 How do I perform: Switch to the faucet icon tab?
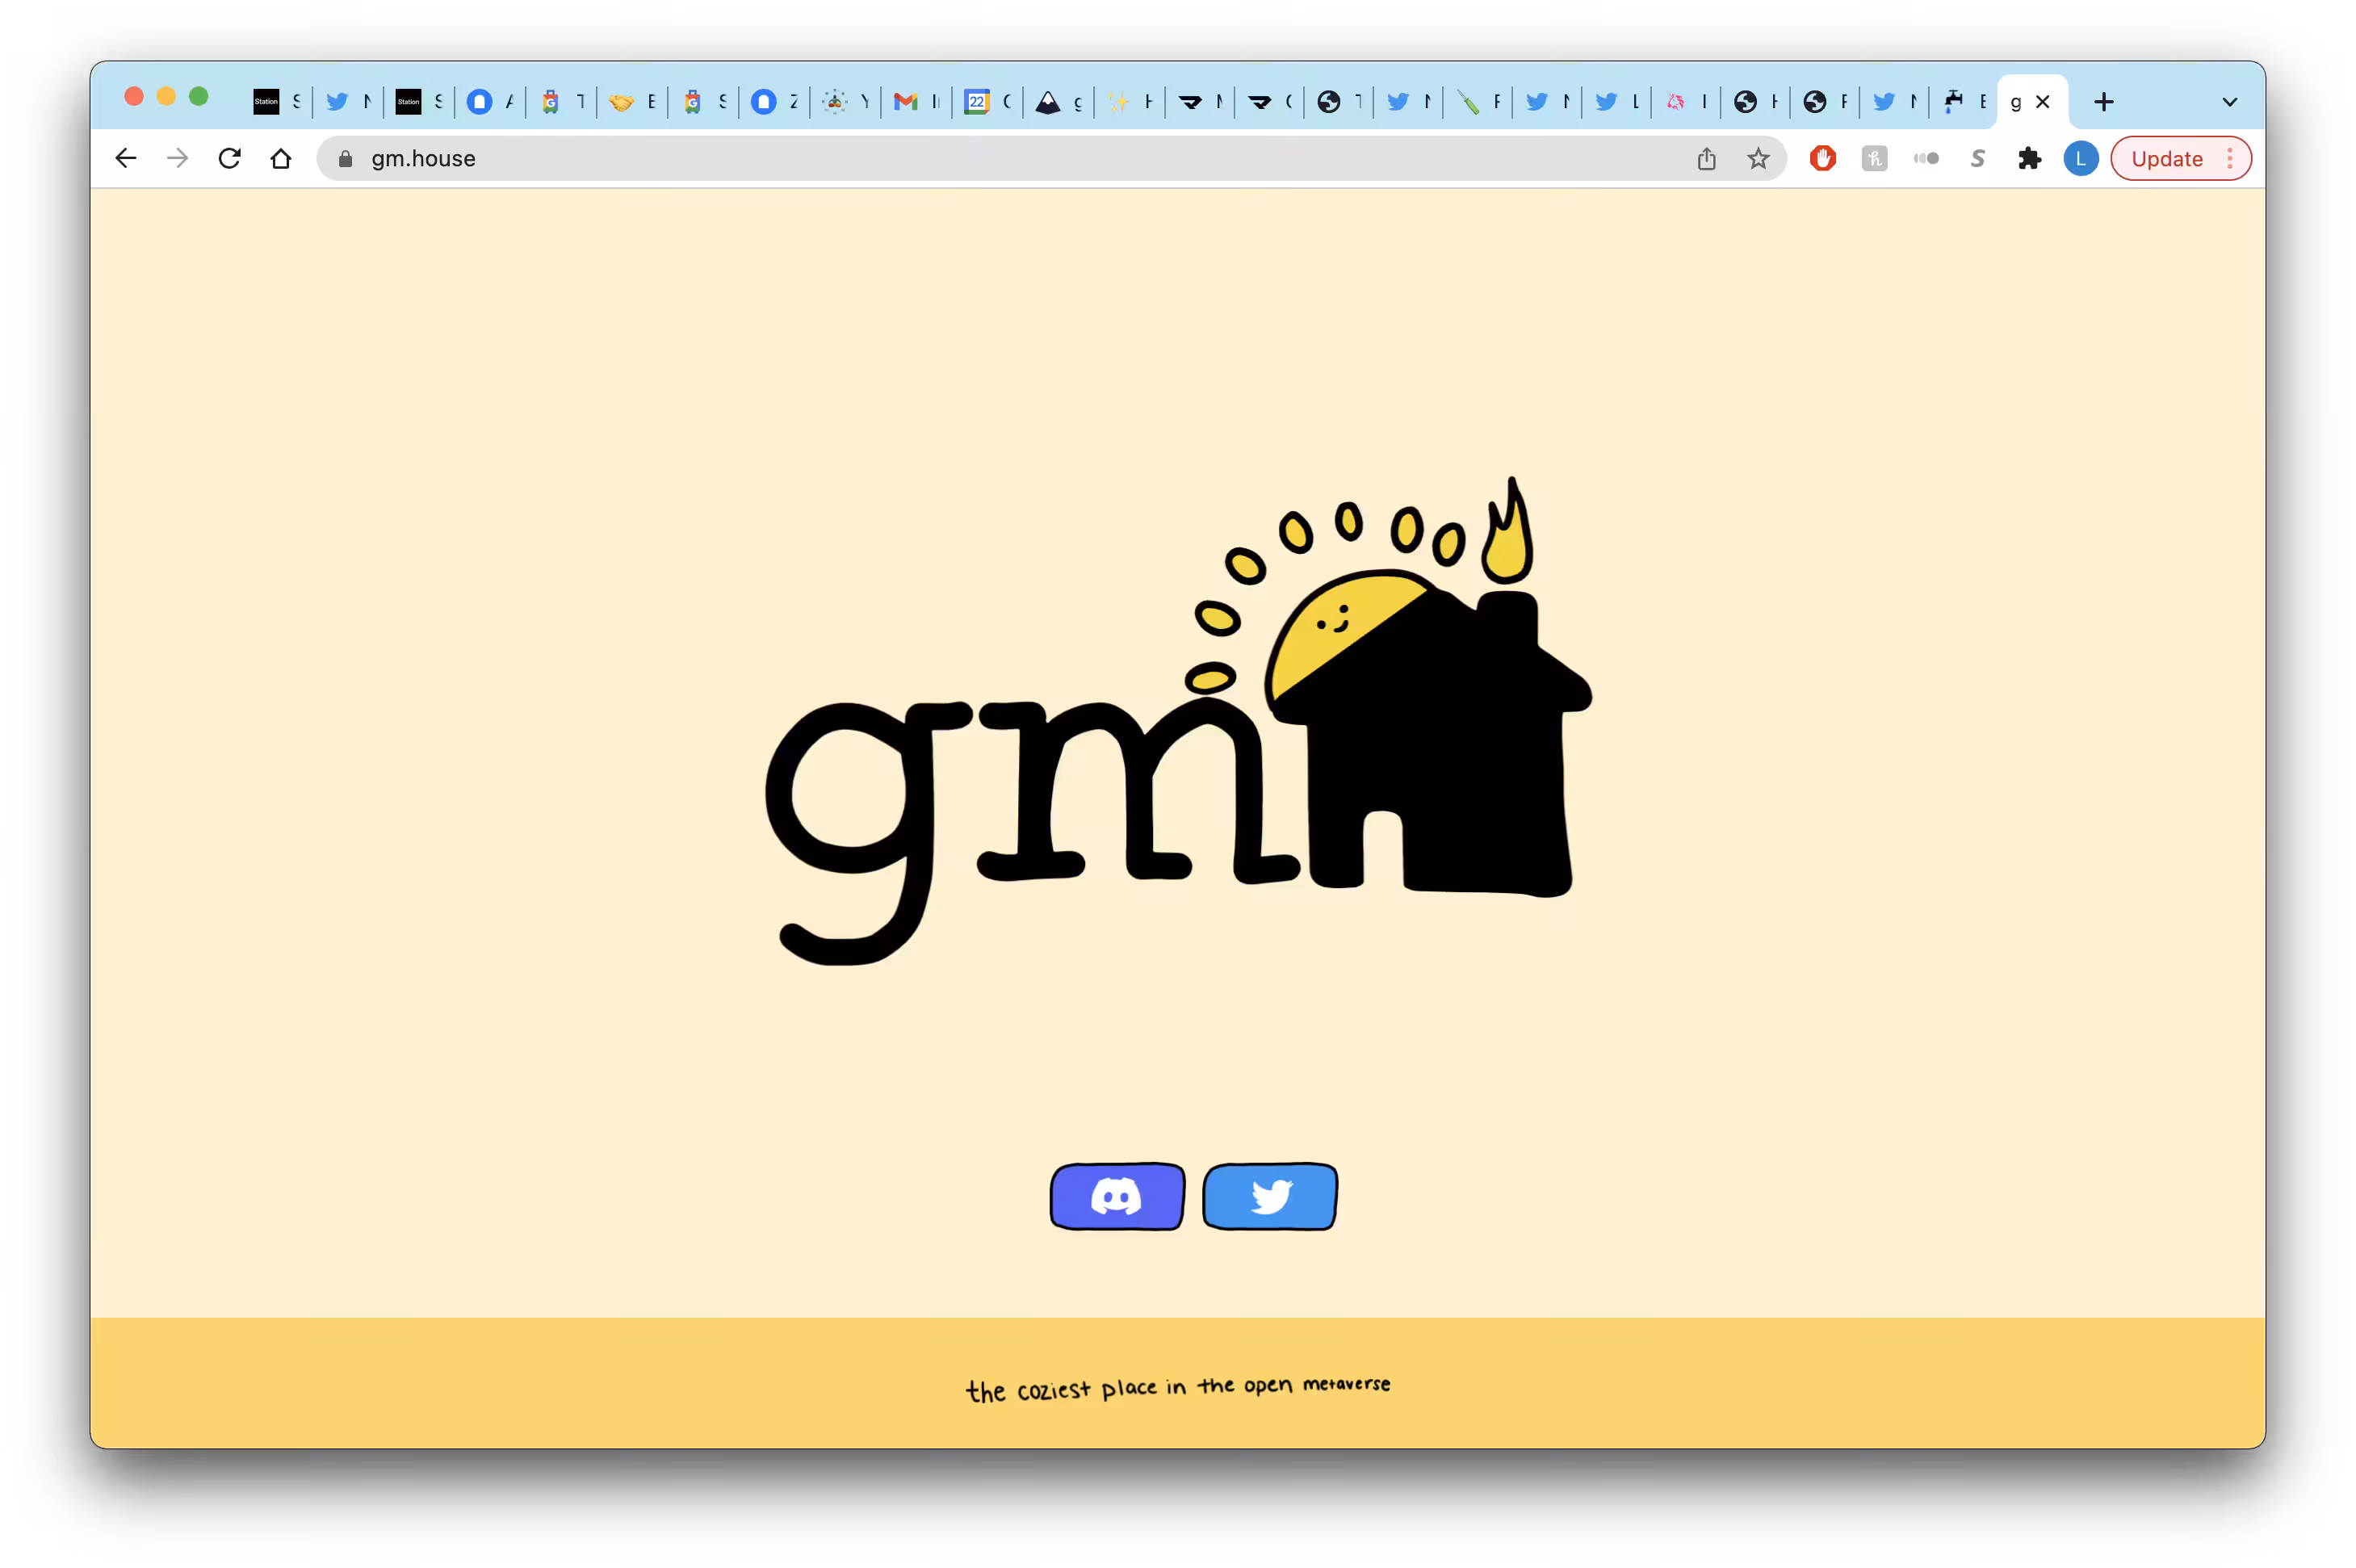(x=1963, y=101)
